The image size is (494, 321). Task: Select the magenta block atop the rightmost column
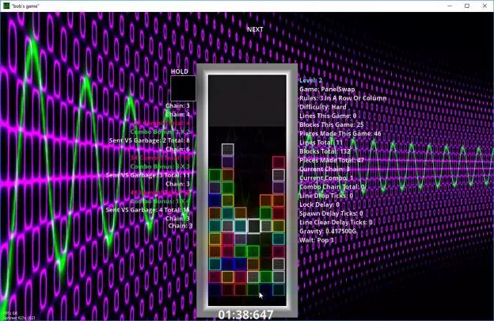click(x=278, y=162)
